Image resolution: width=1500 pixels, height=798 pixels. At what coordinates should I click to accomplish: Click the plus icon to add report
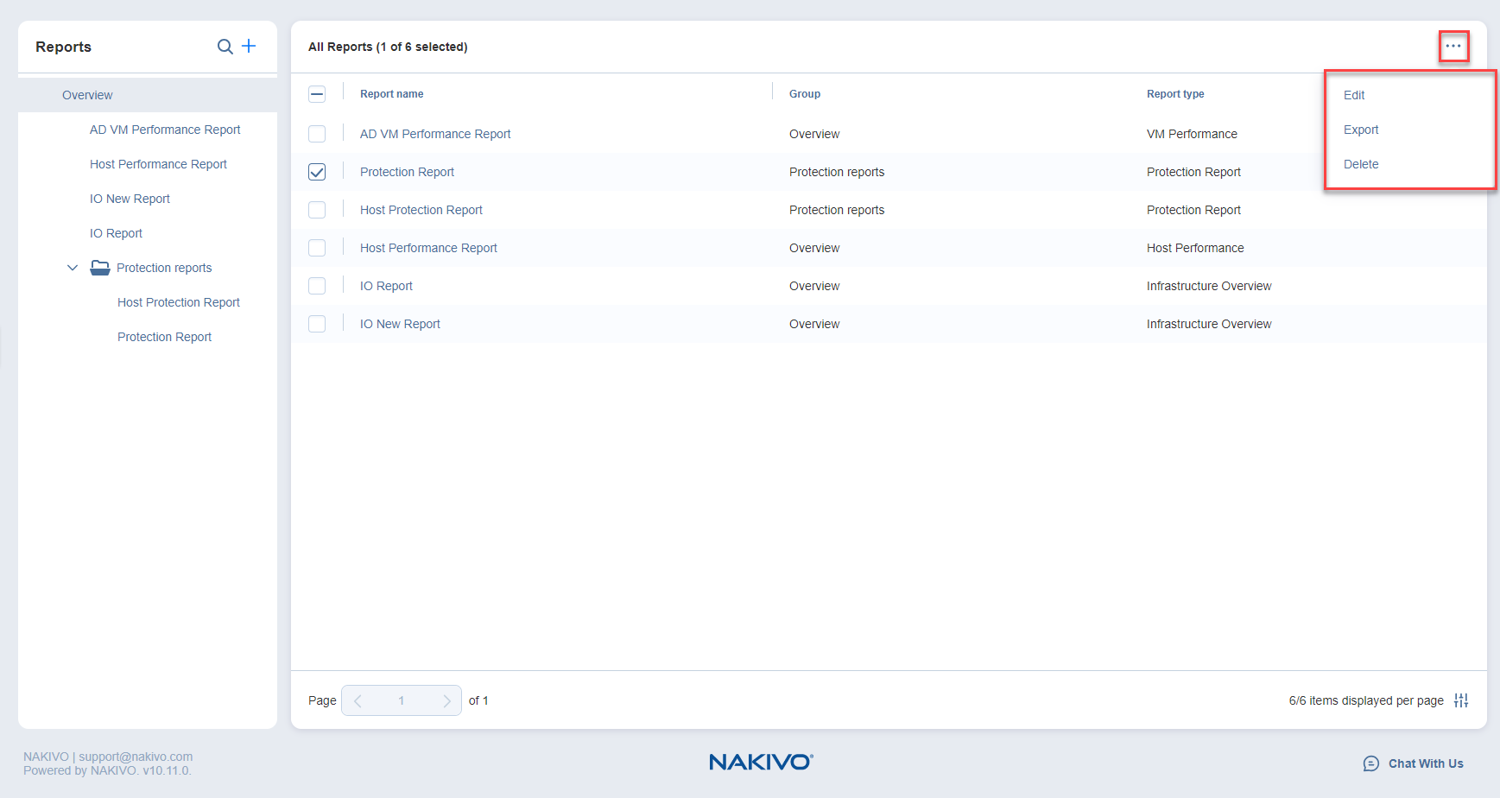(249, 46)
